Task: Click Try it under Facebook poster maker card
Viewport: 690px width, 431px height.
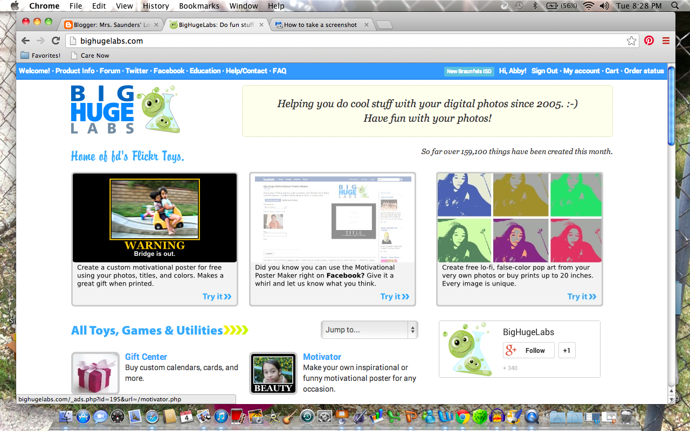Action: (x=395, y=296)
